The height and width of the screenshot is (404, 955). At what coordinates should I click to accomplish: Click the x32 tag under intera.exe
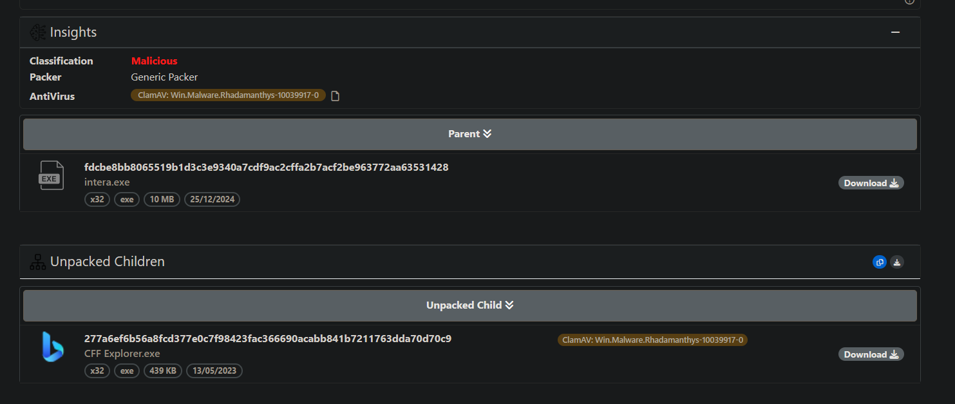point(97,200)
